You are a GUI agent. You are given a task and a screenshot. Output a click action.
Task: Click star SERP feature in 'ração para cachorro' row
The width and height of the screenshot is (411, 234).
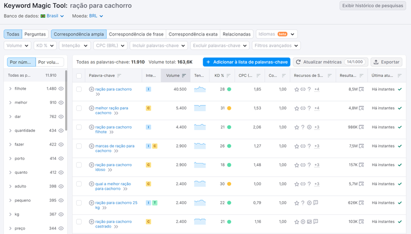pyautogui.click(x=296, y=90)
